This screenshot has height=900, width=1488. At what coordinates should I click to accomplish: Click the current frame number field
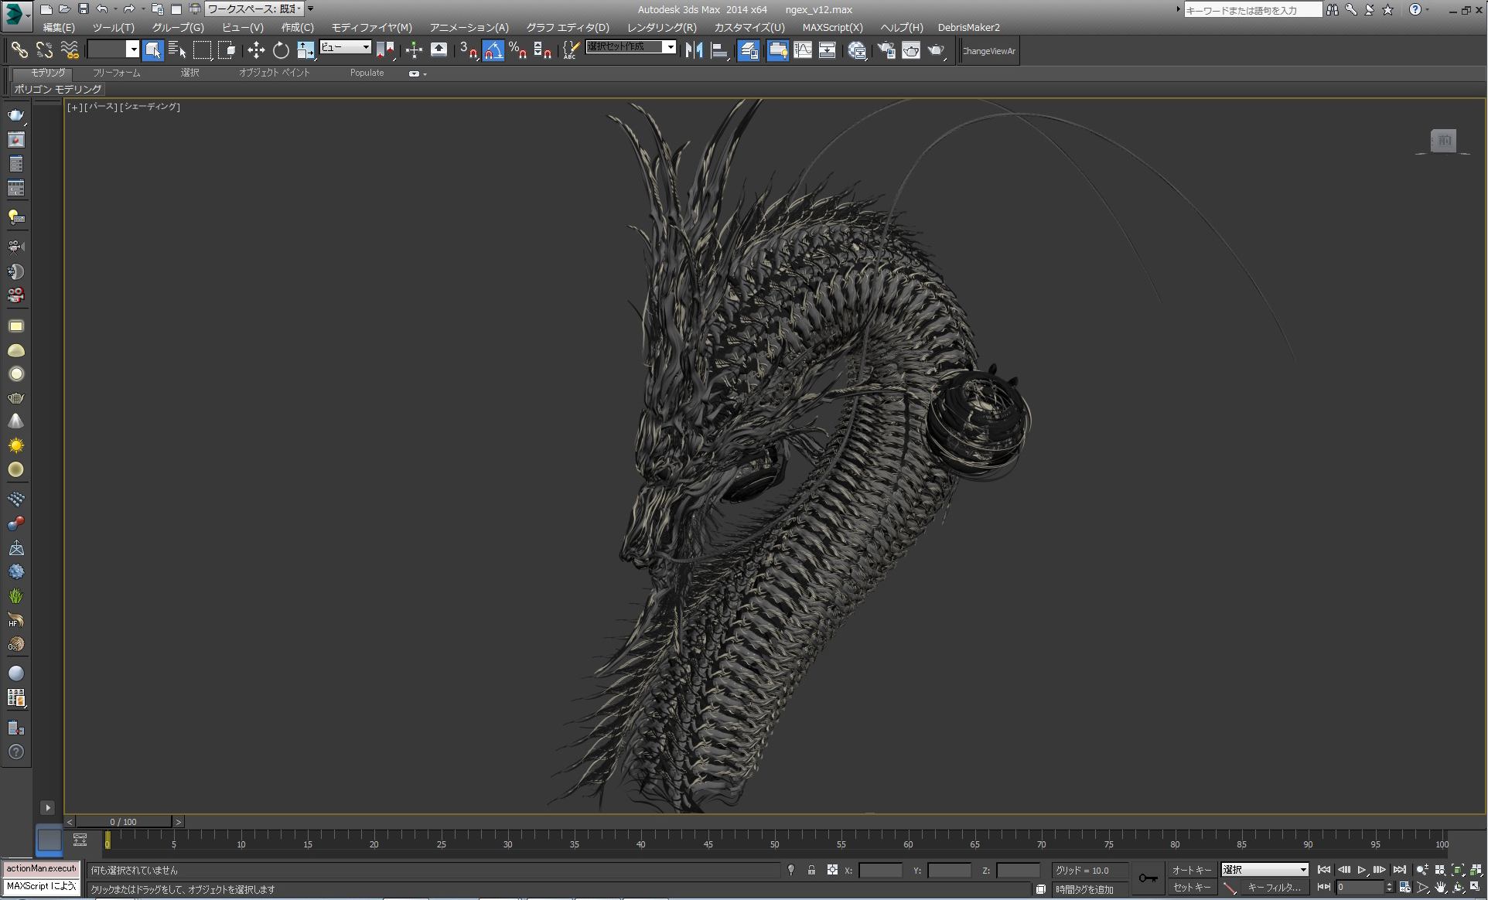[x=1361, y=888]
